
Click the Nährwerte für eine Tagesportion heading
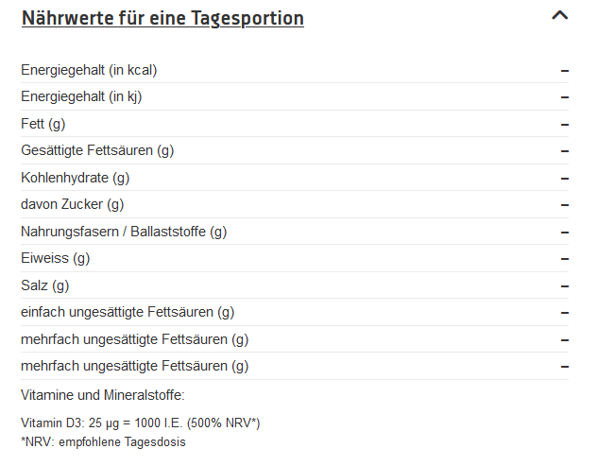coord(162,18)
